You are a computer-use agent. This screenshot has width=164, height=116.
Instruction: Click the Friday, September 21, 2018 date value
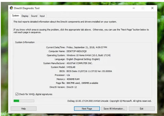point(87,47)
